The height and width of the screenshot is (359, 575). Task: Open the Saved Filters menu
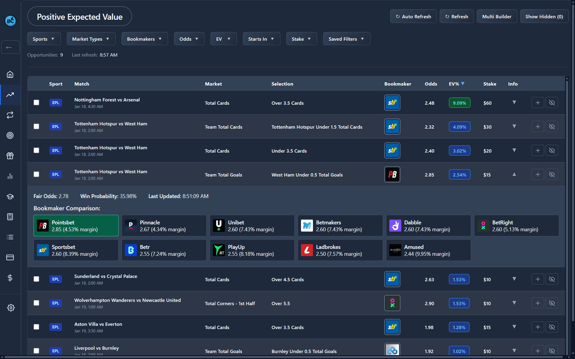tap(346, 39)
